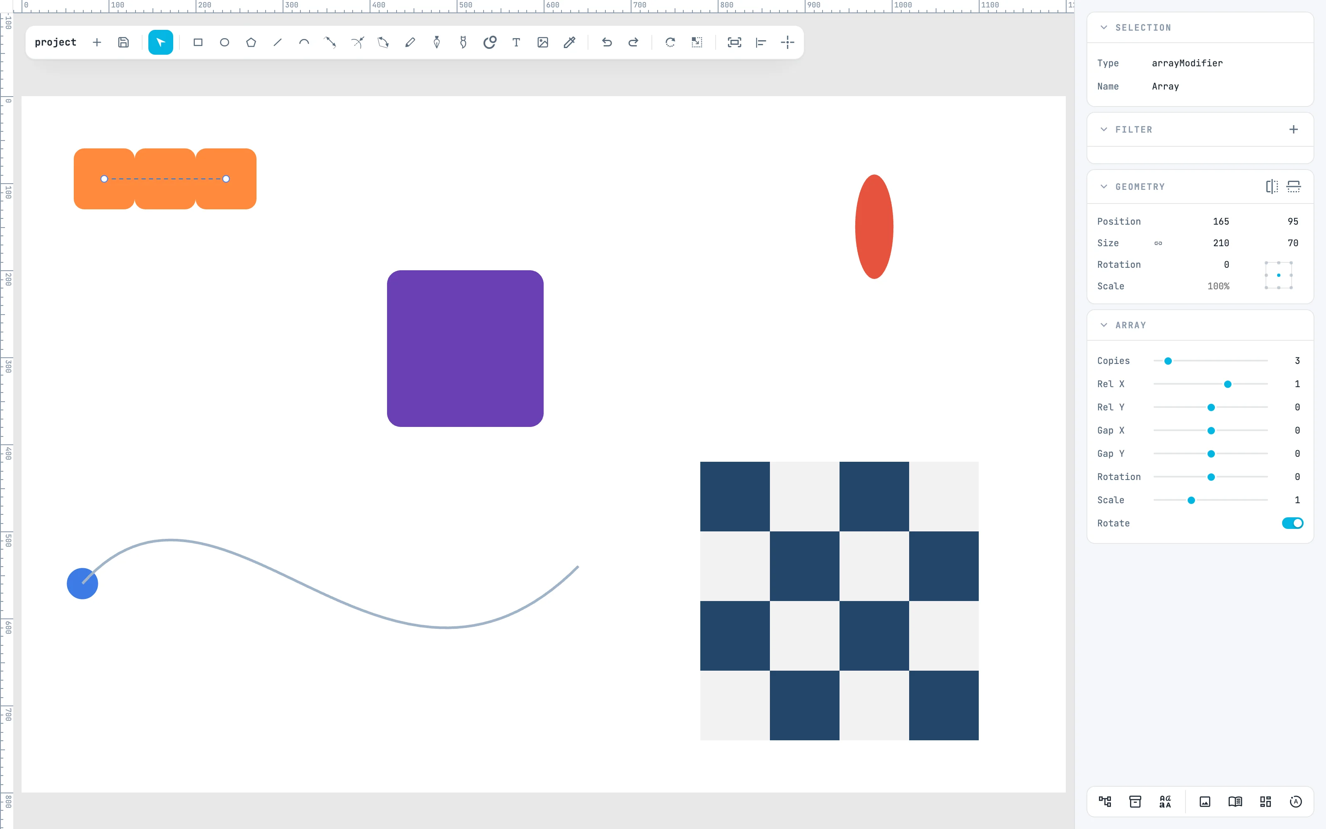Click the Rel X slider handle

(1227, 384)
